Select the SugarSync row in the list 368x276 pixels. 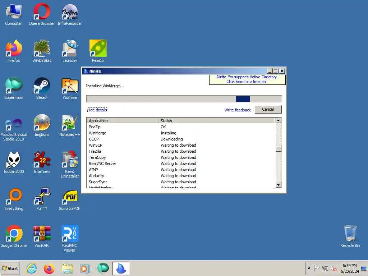coord(181,182)
